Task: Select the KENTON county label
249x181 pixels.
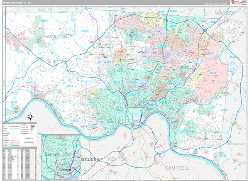Action: click(117, 159)
